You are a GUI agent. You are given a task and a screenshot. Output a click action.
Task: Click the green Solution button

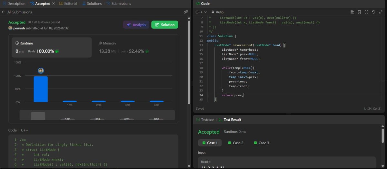tap(164, 25)
